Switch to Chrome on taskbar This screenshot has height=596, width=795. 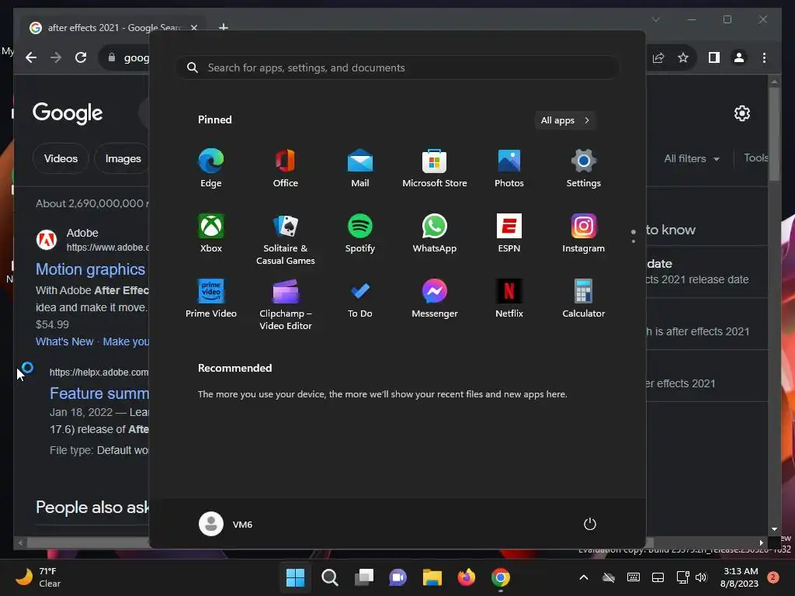(501, 577)
